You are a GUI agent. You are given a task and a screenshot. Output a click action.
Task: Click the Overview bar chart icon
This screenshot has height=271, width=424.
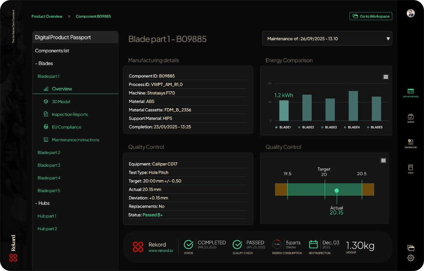click(46, 89)
